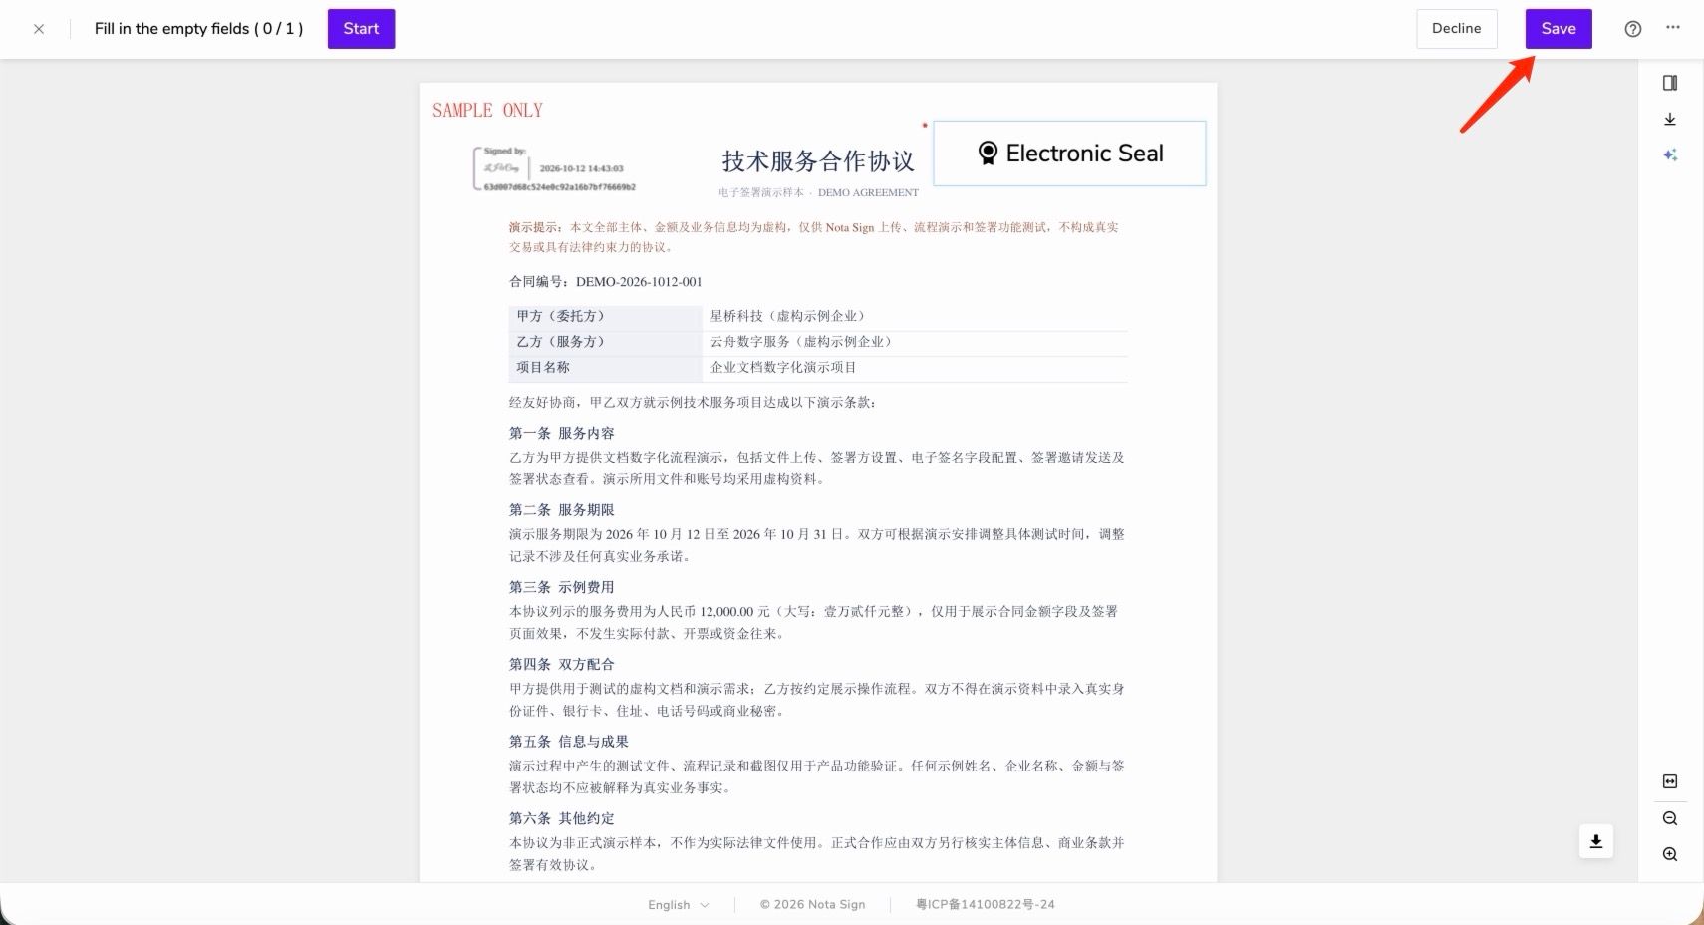Zoom out using the minus magnifier
The width and height of the screenshot is (1704, 925).
tap(1670, 818)
